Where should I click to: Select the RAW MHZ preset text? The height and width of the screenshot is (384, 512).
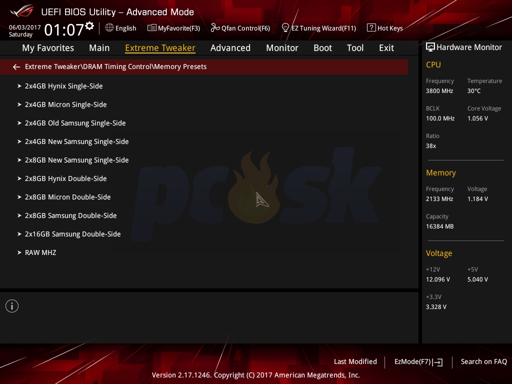(40, 252)
